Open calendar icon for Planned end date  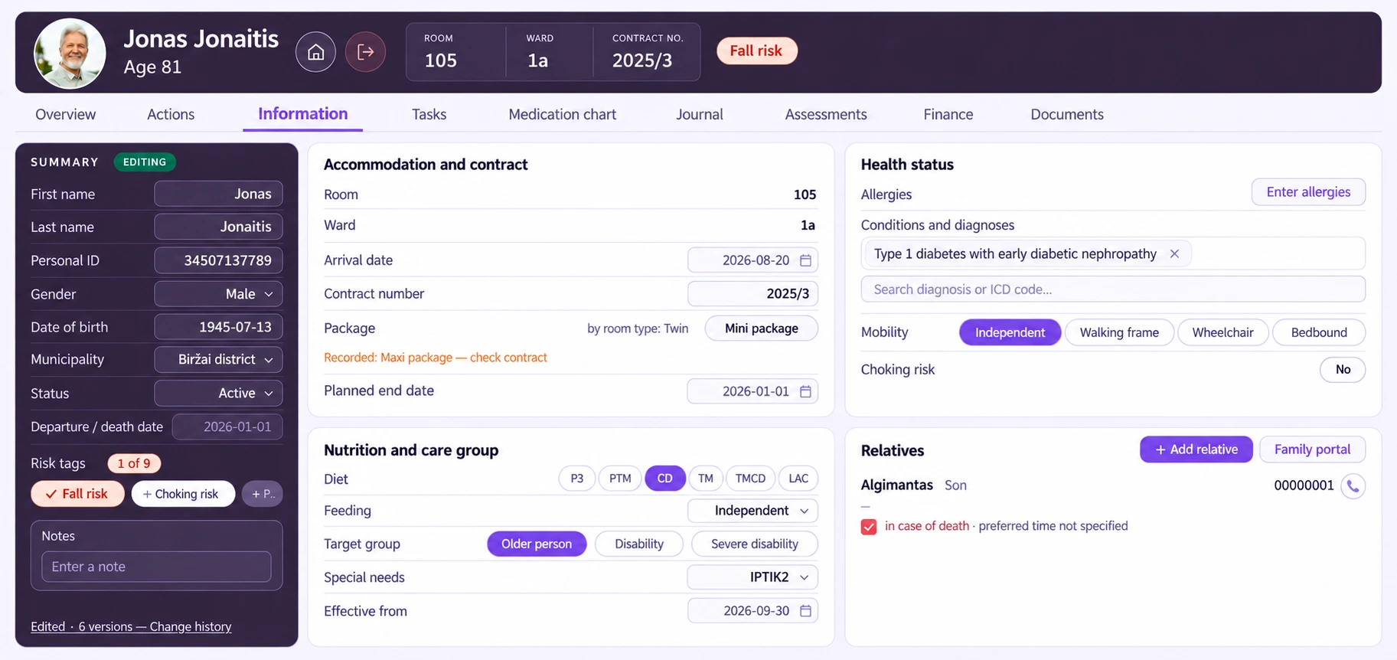(805, 391)
